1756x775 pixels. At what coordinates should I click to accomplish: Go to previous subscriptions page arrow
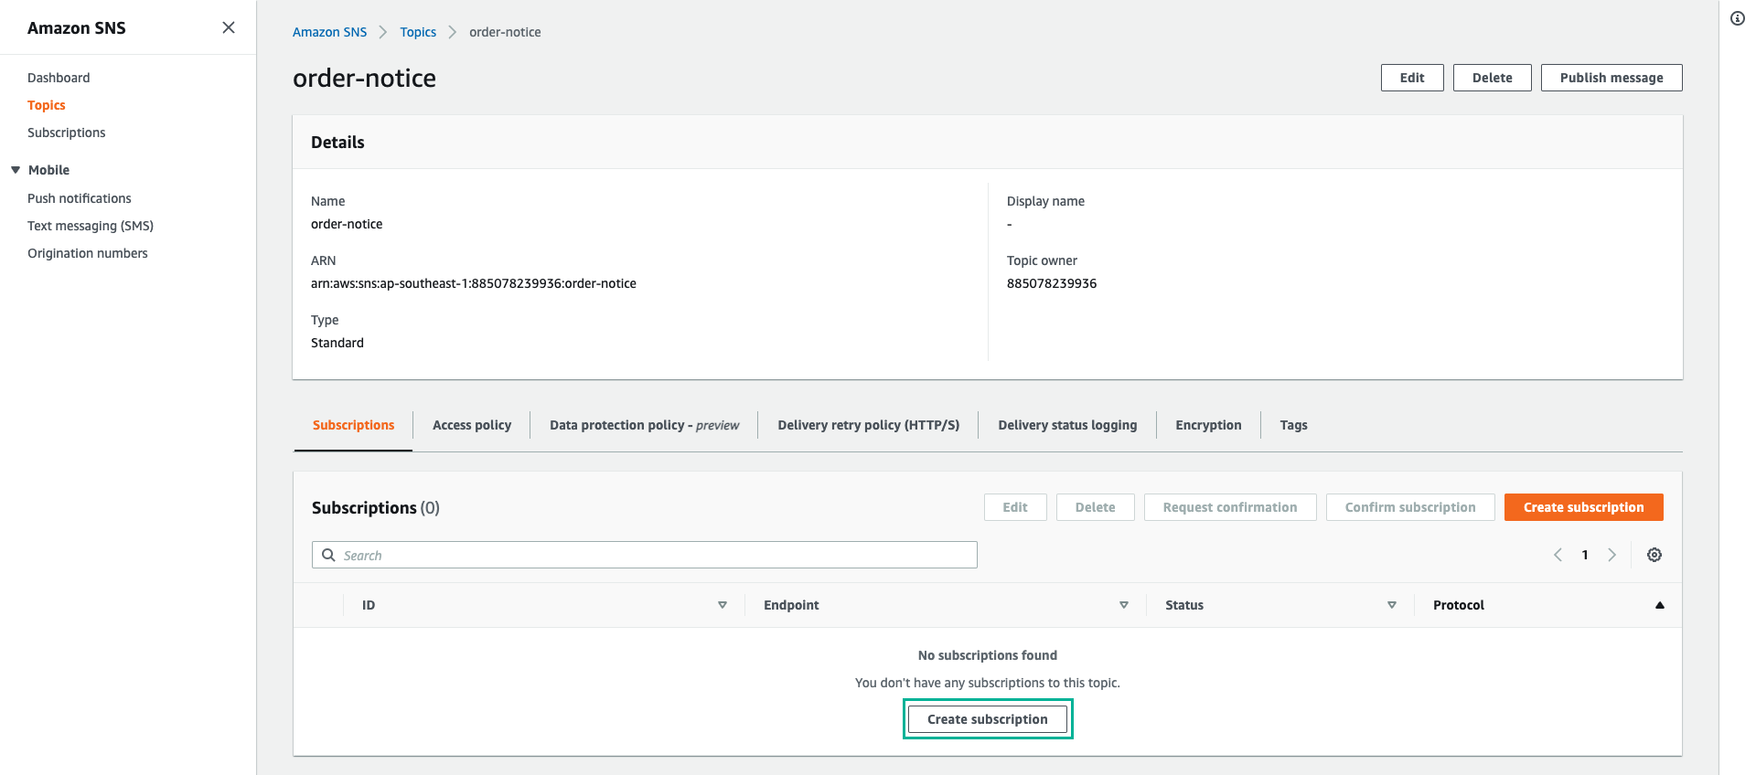click(1558, 555)
